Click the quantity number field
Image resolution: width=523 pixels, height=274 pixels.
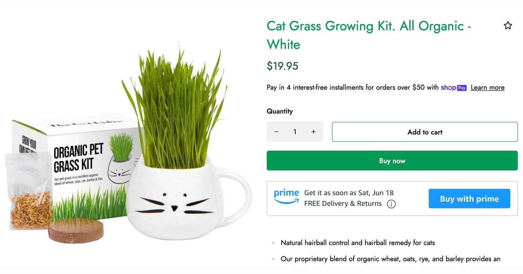click(295, 132)
